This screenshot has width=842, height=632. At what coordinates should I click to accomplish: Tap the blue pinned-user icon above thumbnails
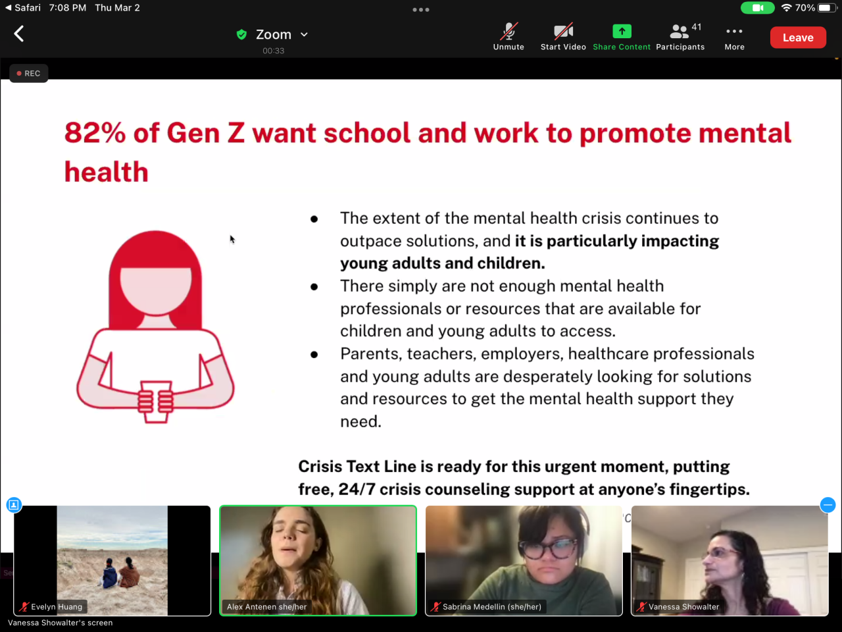pyautogui.click(x=14, y=505)
